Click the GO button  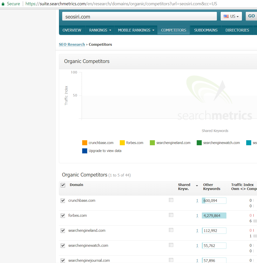pos(251,16)
